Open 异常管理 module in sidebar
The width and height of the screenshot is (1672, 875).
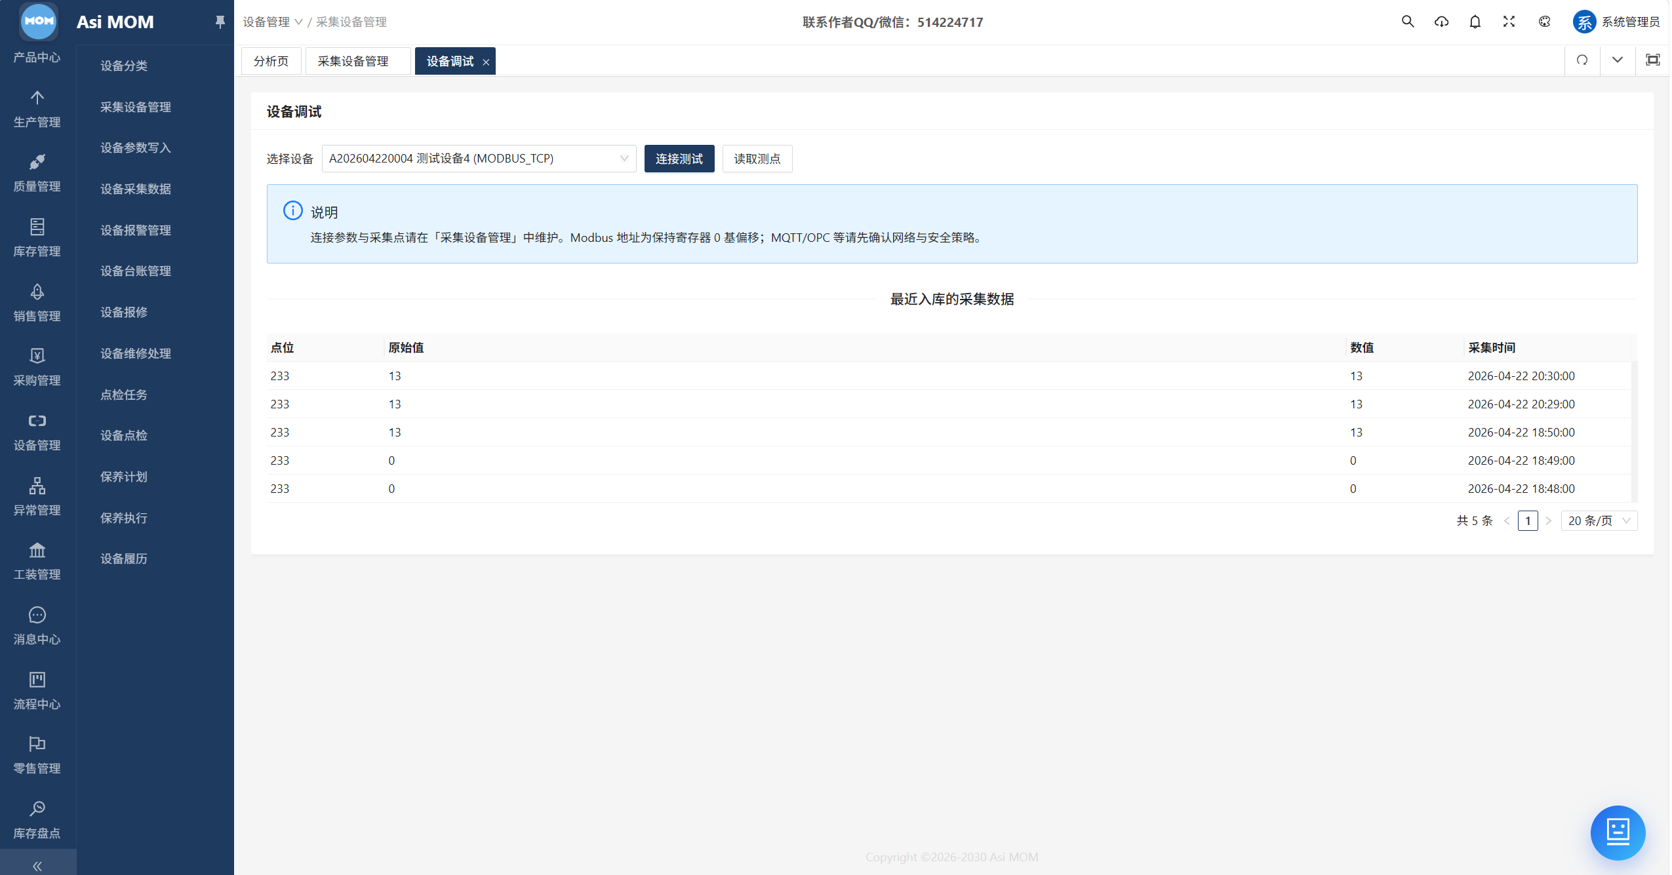coord(37,497)
